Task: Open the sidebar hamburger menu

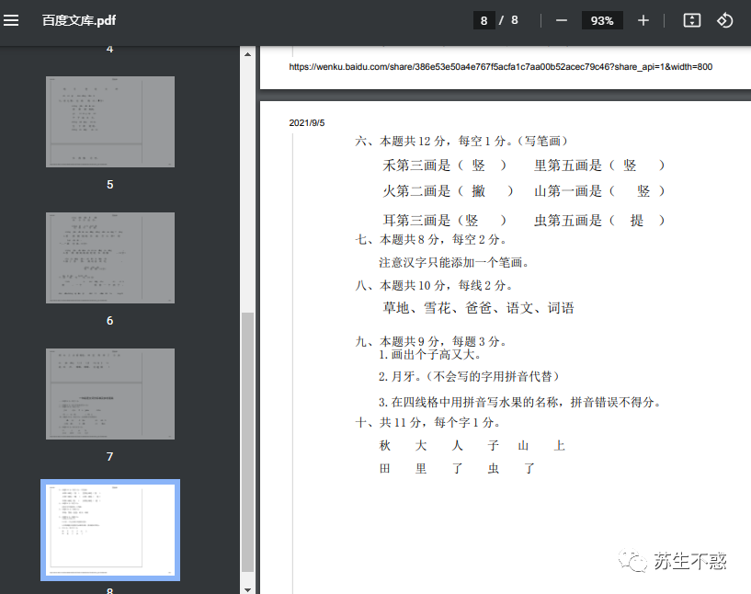Action: [11, 20]
